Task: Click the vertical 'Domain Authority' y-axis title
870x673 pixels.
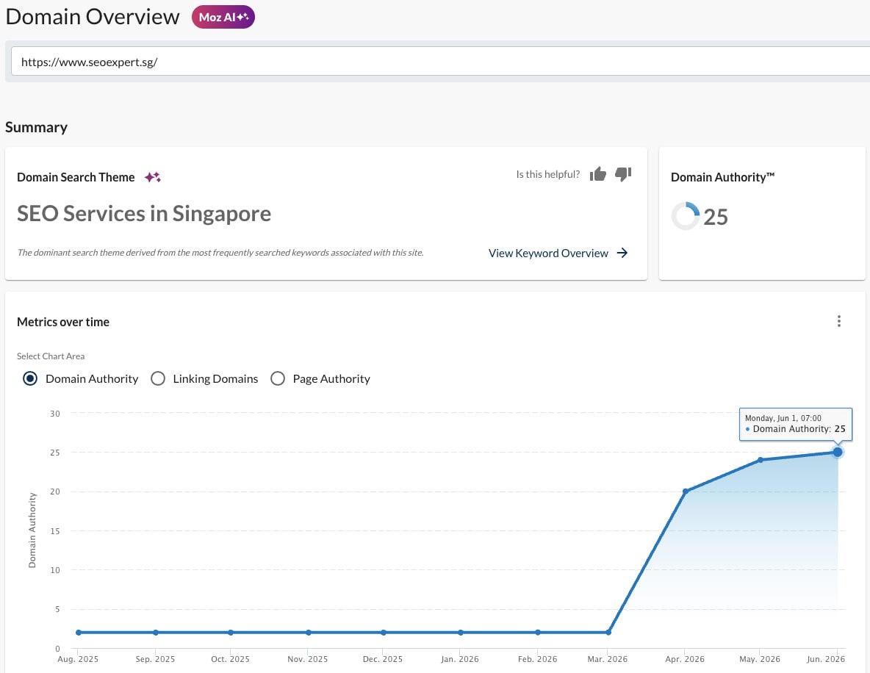Action: [32, 530]
